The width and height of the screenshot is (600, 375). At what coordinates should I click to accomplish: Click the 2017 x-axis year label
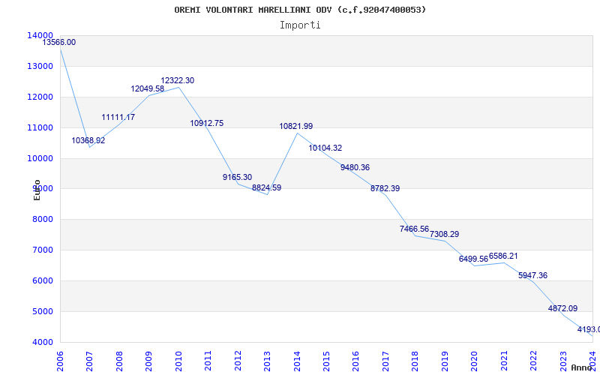pos(385,361)
